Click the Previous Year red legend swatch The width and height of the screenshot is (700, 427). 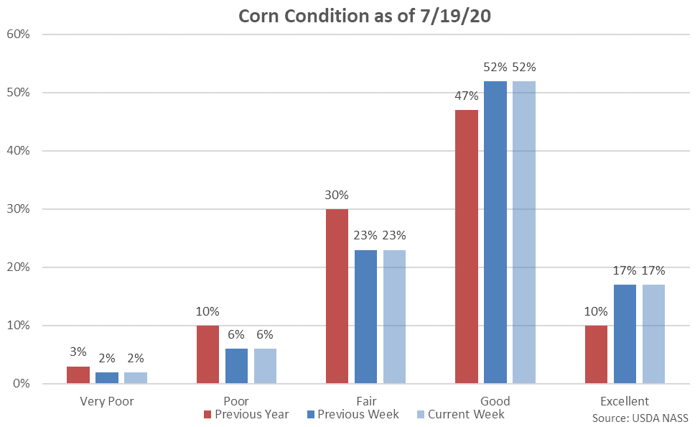click(x=207, y=415)
